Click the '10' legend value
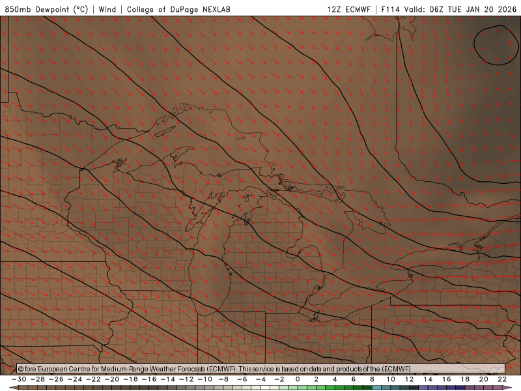 [x=391, y=379]
